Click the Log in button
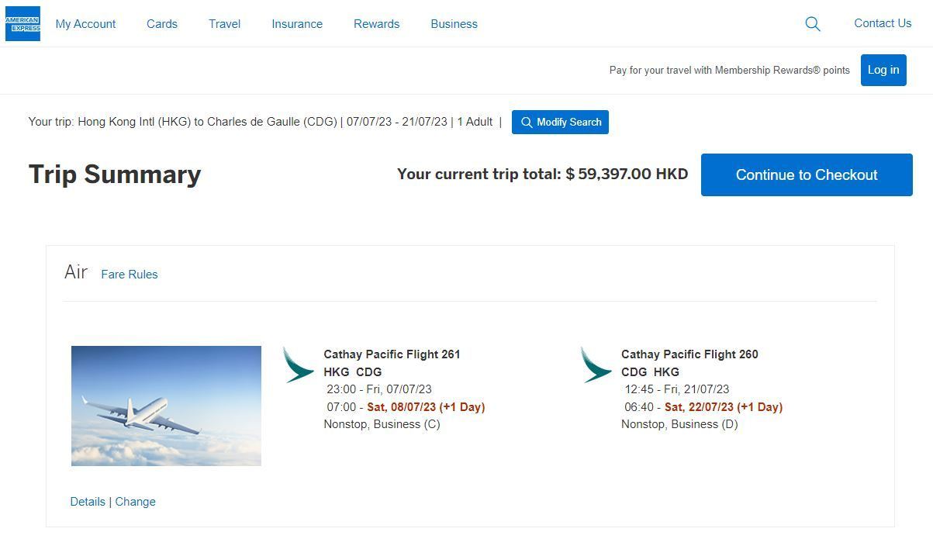The height and width of the screenshot is (539, 933). point(883,70)
